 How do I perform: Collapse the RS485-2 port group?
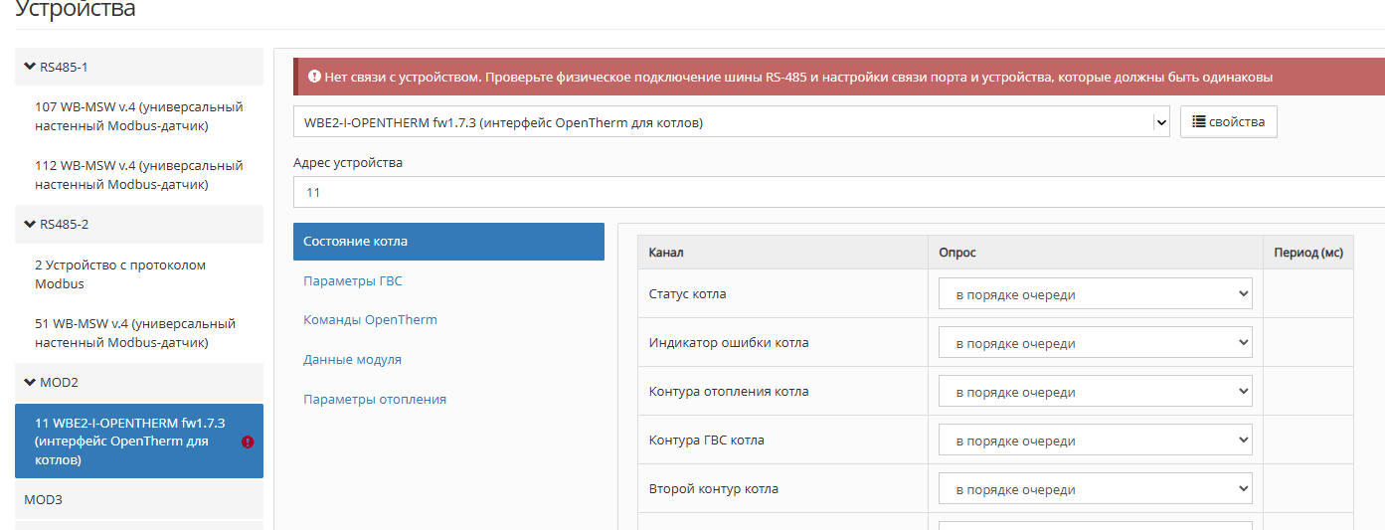tap(30, 224)
